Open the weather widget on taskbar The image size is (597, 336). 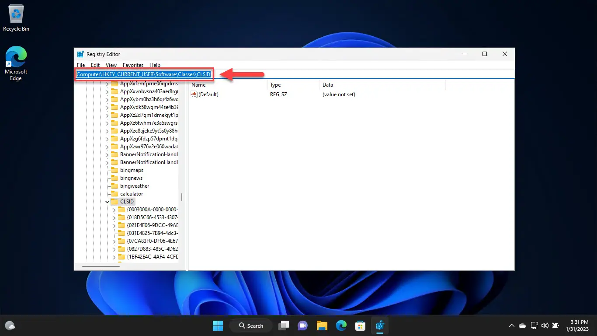pos(10,325)
